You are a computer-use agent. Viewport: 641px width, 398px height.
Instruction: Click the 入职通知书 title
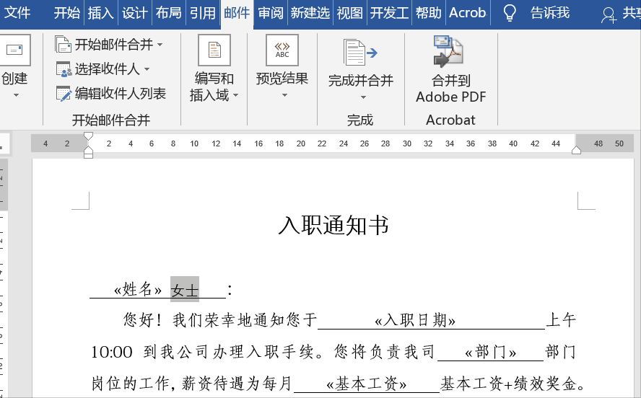click(333, 226)
